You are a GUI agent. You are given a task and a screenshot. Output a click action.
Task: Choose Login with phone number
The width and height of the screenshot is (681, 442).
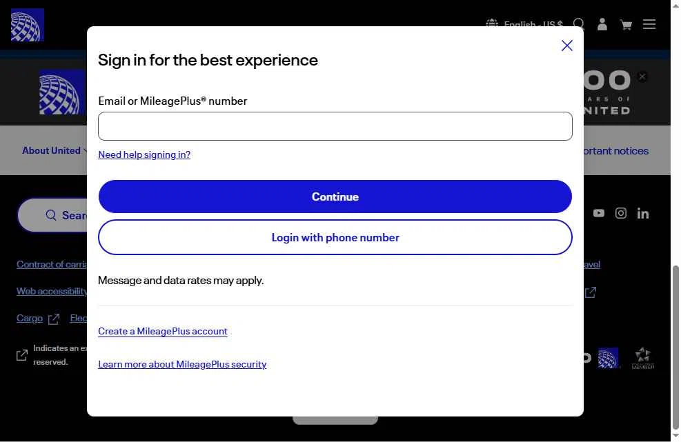335,237
